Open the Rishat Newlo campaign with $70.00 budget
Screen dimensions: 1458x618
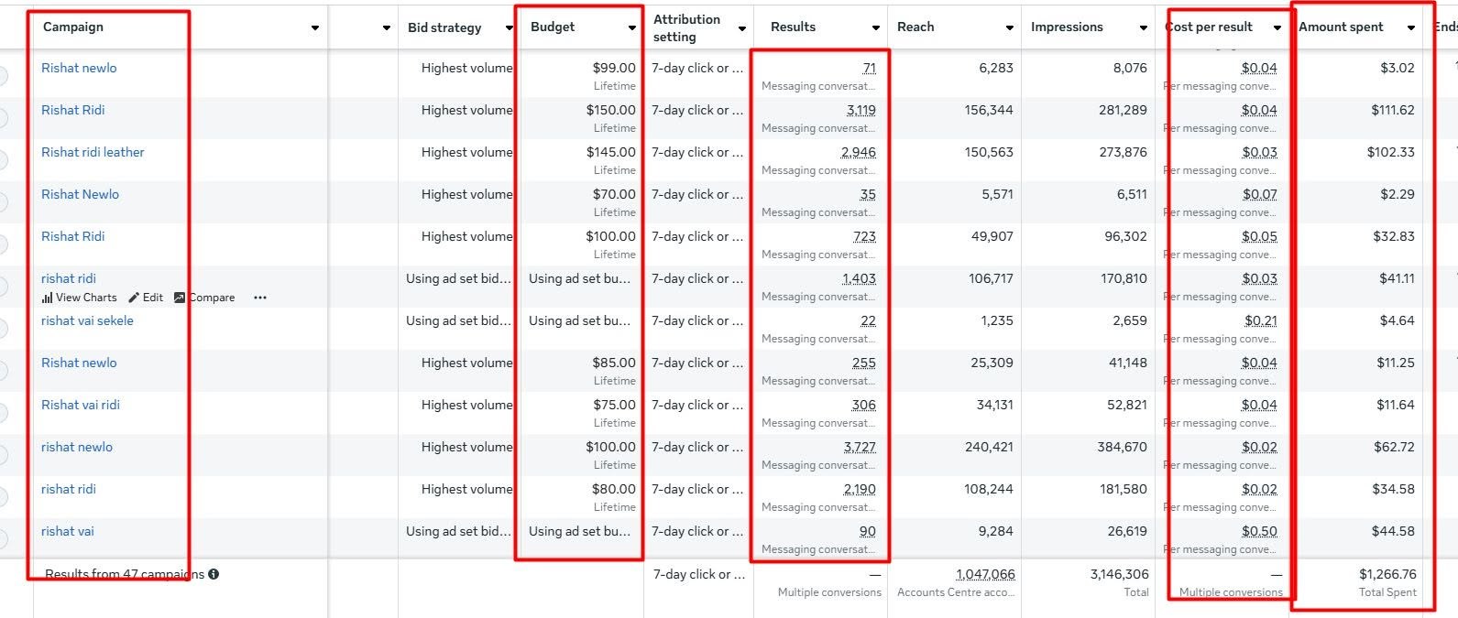[x=80, y=194]
